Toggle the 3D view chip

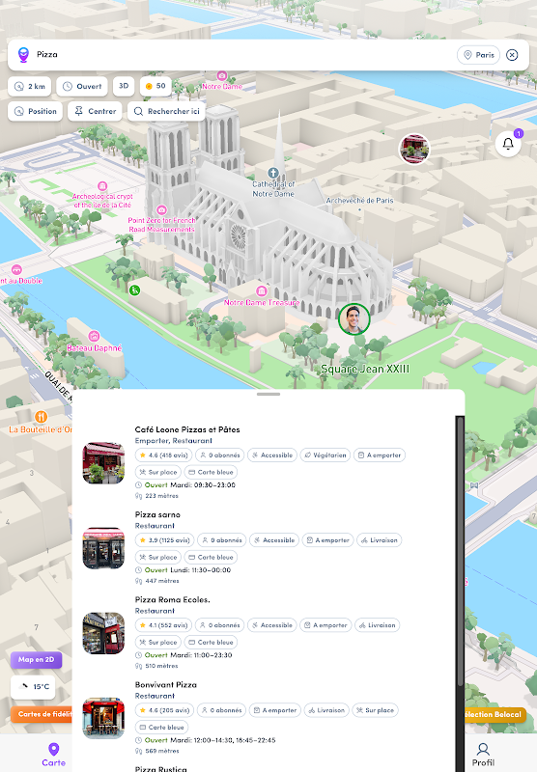pyautogui.click(x=124, y=86)
